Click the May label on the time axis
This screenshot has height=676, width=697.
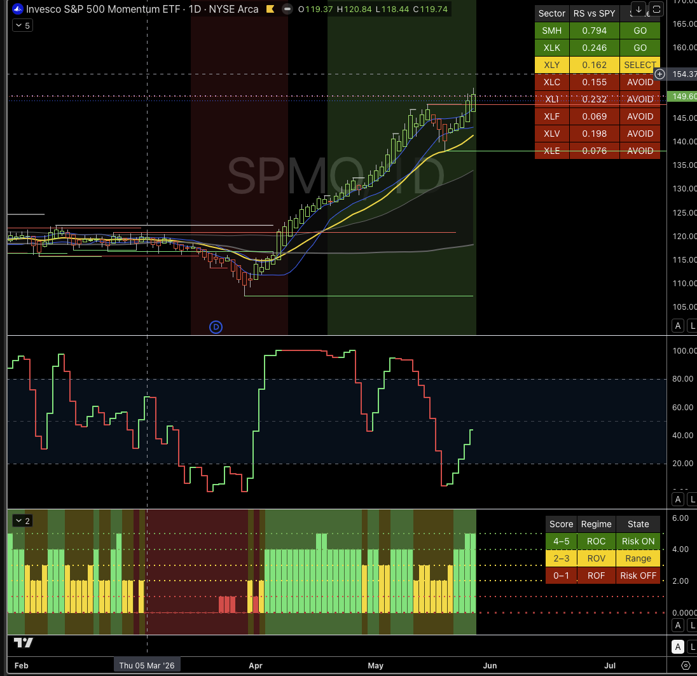pos(376,665)
